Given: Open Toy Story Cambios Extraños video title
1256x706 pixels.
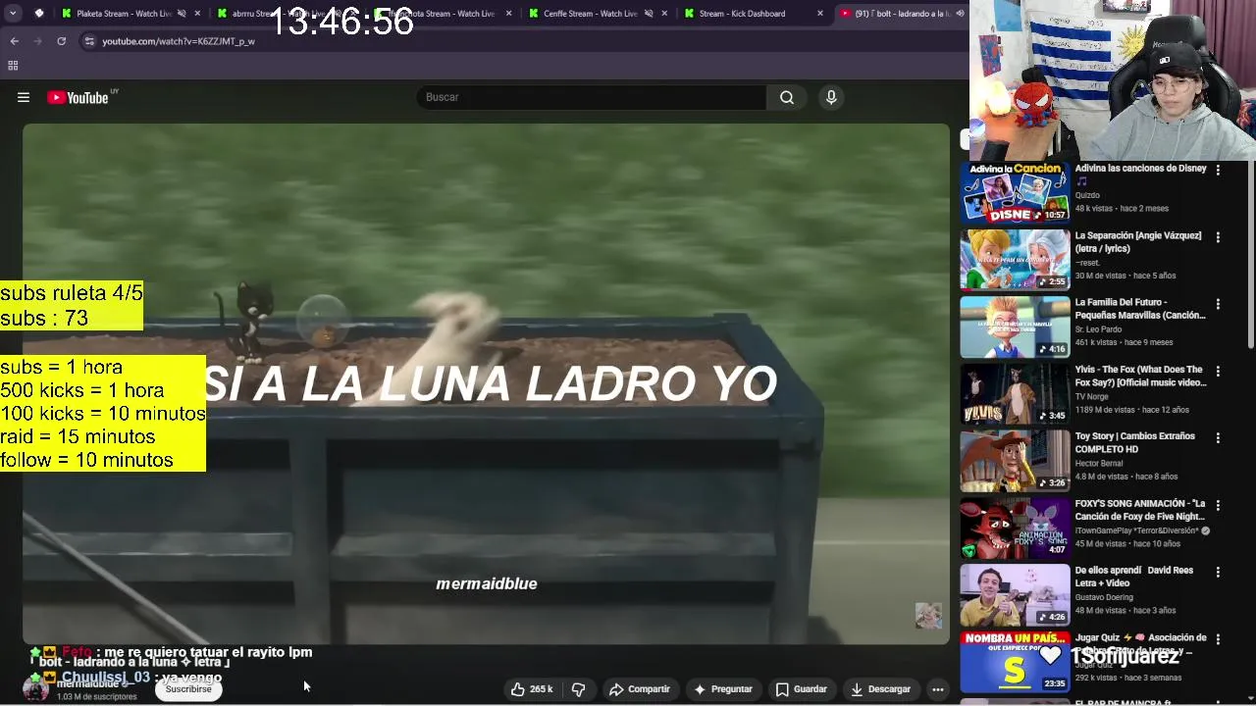Looking at the screenshot, I should tap(1134, 442).
